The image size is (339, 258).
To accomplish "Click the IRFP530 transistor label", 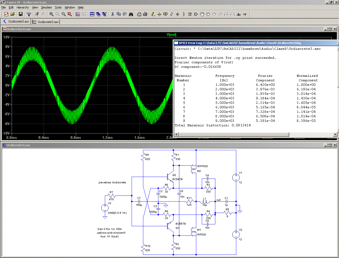I will point(202,166).
